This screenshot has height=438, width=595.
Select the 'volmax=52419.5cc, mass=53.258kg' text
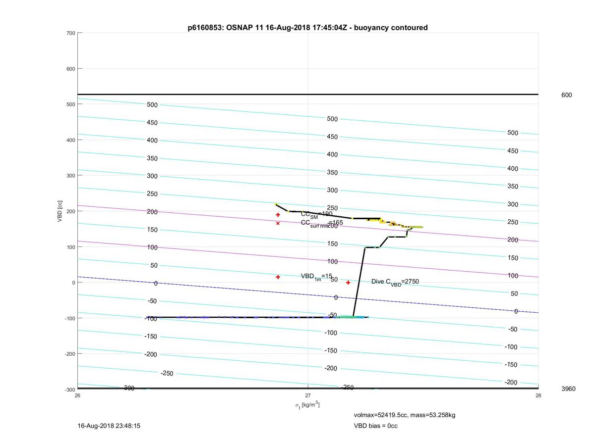[405, 415]
